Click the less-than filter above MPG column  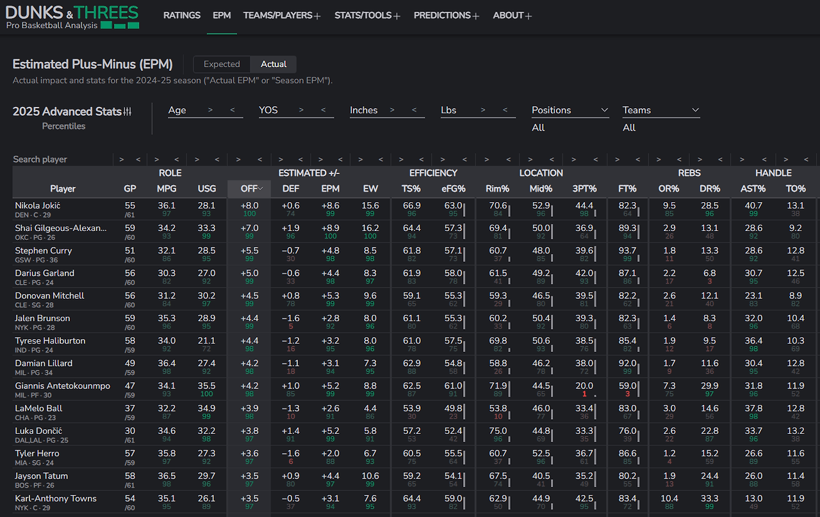click(177, 159)
